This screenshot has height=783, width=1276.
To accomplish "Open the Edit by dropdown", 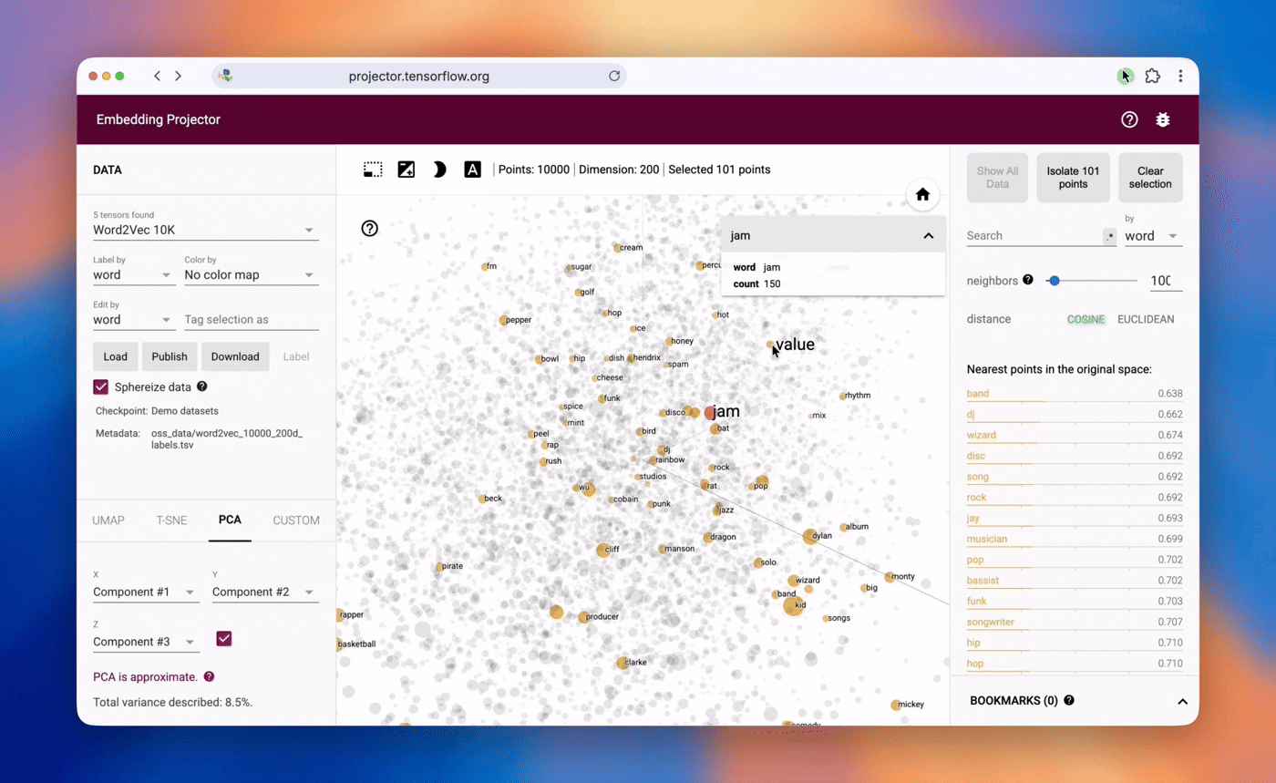I will tap(134, 320).
